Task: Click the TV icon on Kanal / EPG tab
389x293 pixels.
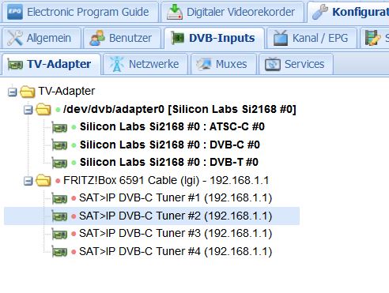Action: coord(281,38)
